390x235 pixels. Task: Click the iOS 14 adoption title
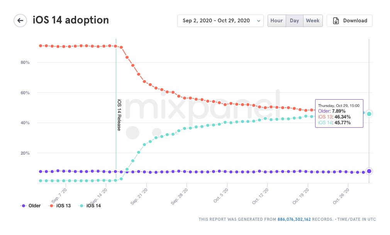tap(71, 20)
